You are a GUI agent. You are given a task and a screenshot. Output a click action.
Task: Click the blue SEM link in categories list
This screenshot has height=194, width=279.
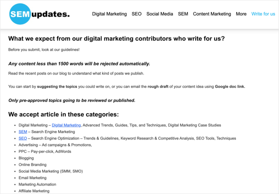23,132
